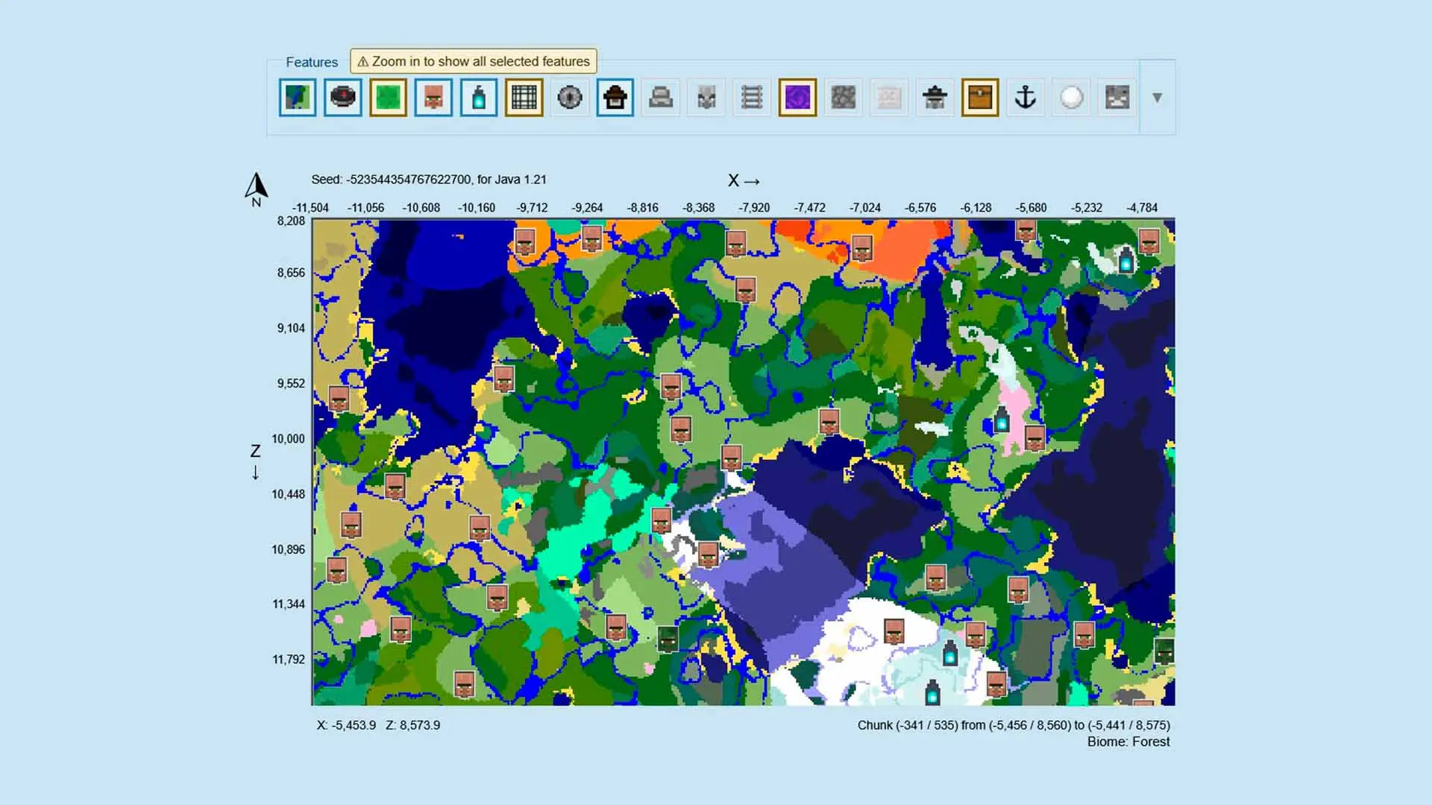
Task: Select the lowest Ancient City marker on map
Action: coord(932,692)
